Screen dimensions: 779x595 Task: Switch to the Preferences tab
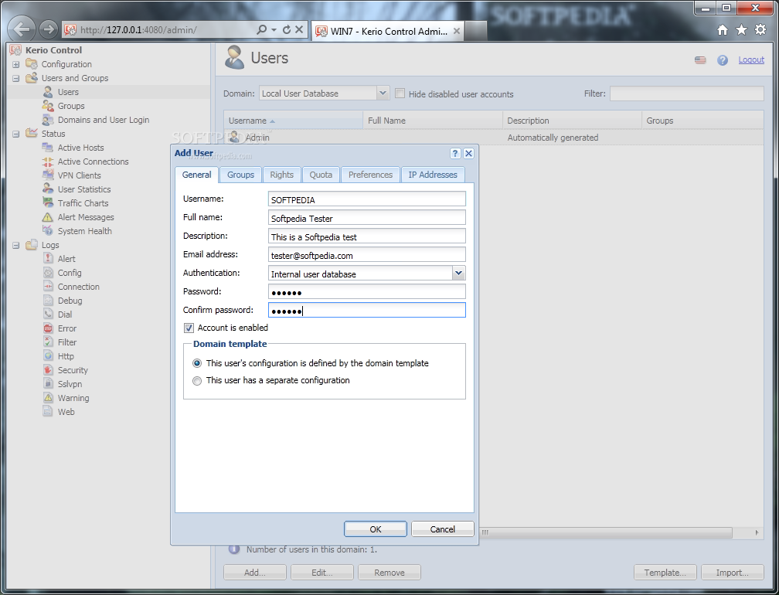371,175
